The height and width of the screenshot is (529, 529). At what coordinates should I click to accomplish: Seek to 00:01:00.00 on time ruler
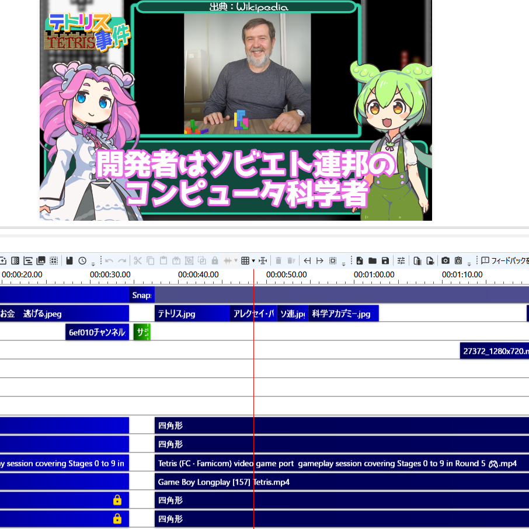click(x=374, y=274)
